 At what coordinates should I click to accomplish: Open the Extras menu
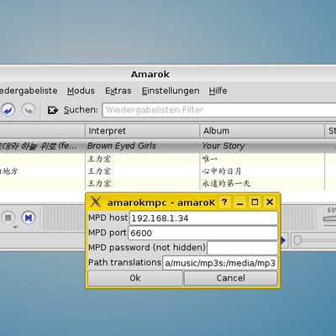[x=118, y=91]
